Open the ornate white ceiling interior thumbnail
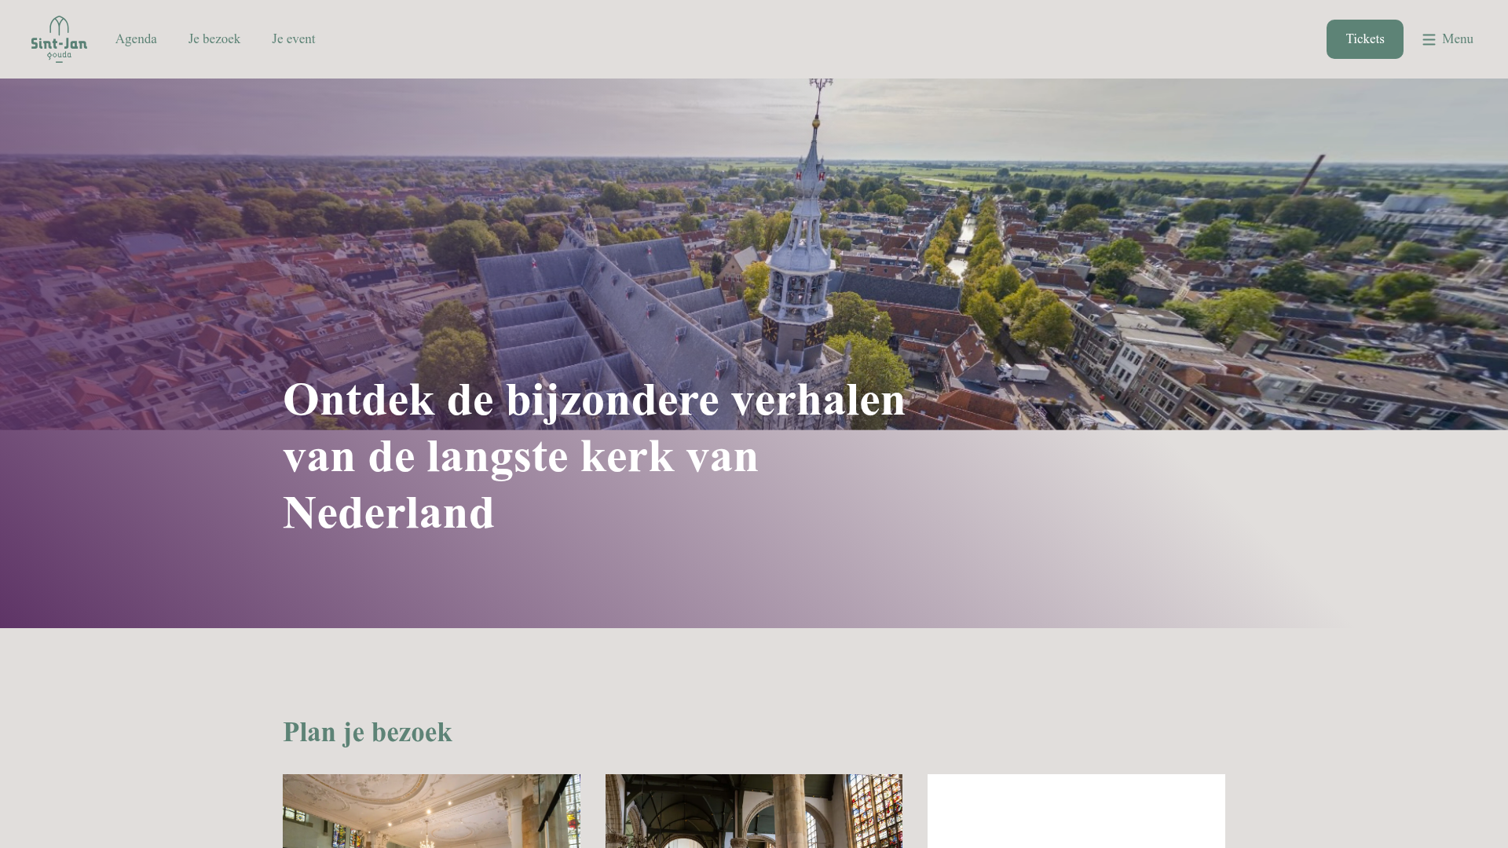The height and width of the screenshot is (848, 1508). point(432,811)
